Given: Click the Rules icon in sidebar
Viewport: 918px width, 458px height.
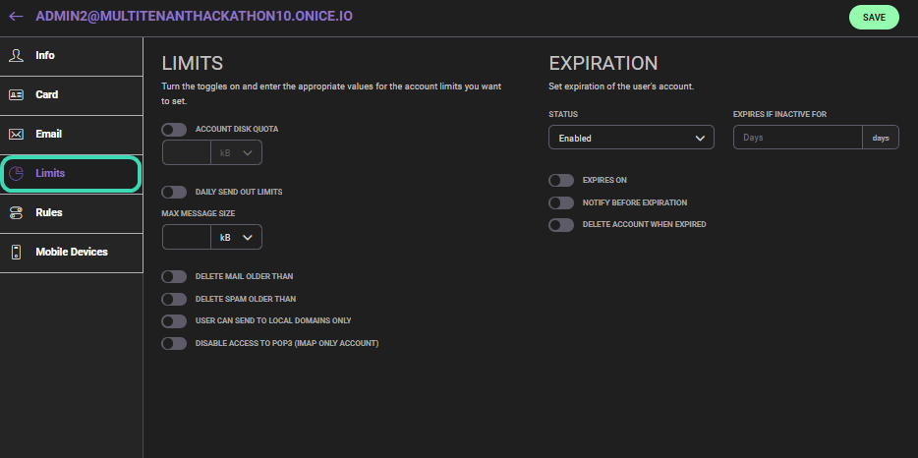Looking at the screenshot, I should (16, 213).
